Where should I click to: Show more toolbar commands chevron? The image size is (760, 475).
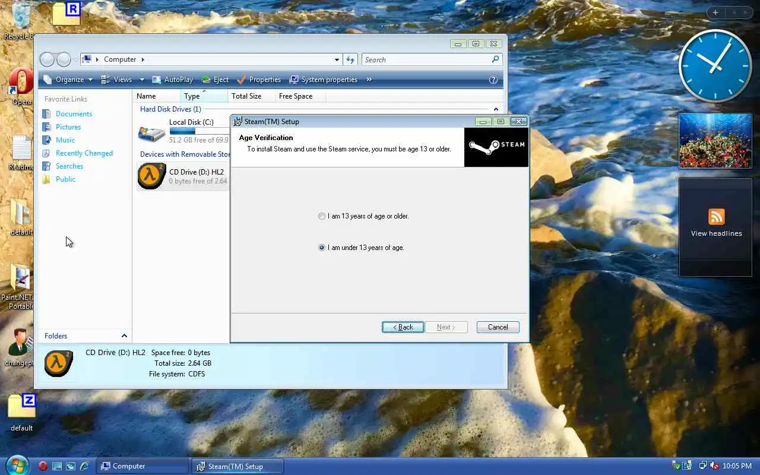[369, 80]
